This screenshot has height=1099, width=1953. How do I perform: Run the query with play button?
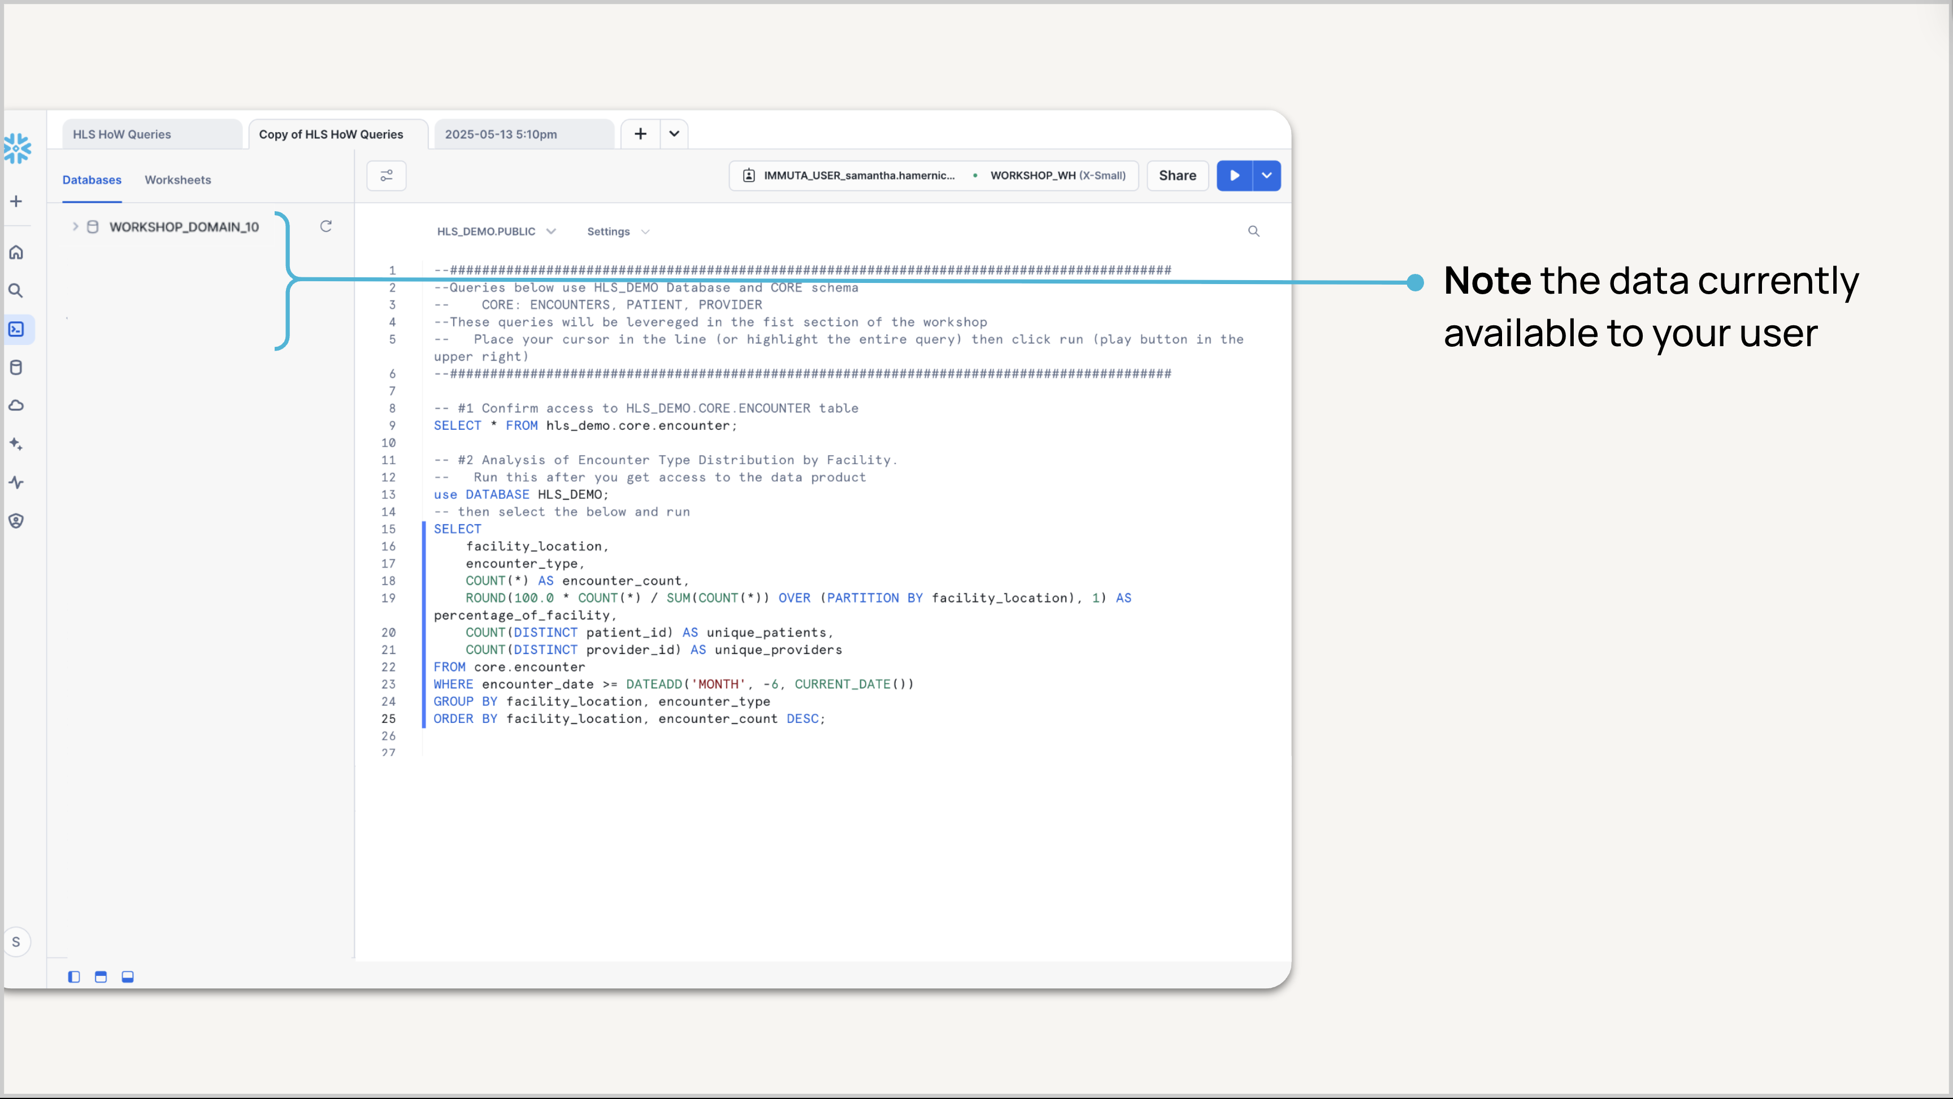(1234, 176)
